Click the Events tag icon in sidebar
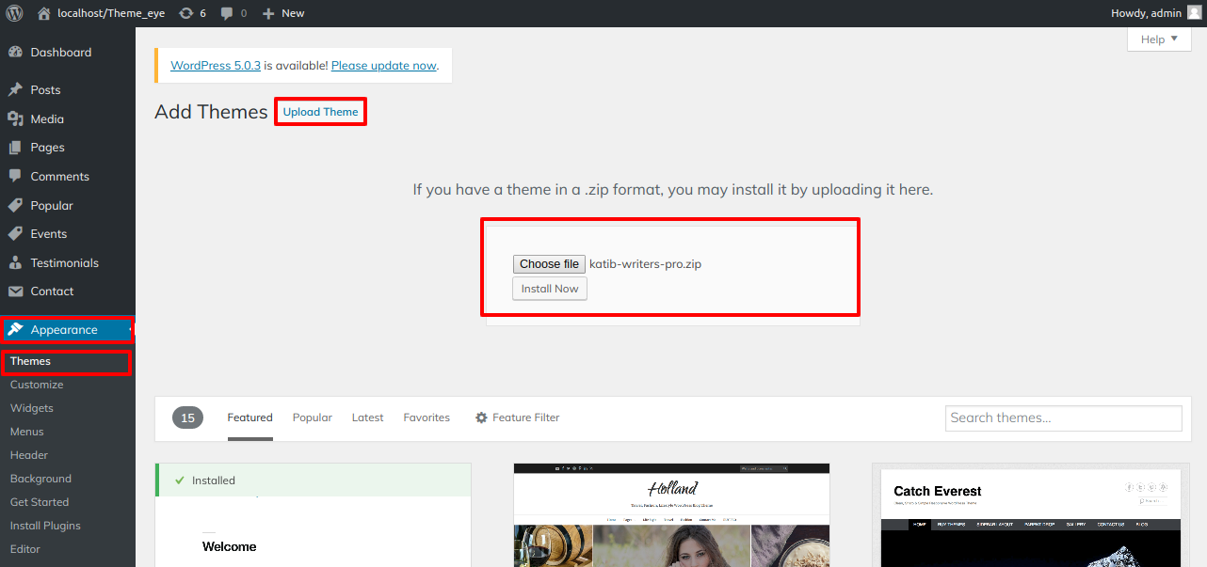1207x567 pixels. [x=15, y=234]
